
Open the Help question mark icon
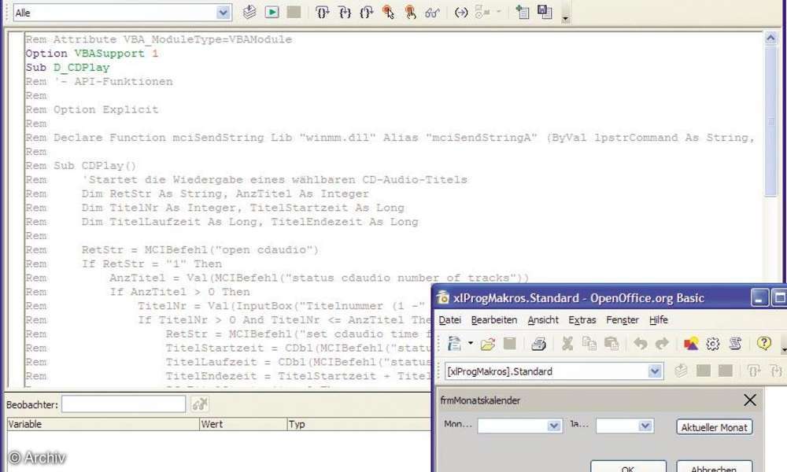tap(763, 344)
